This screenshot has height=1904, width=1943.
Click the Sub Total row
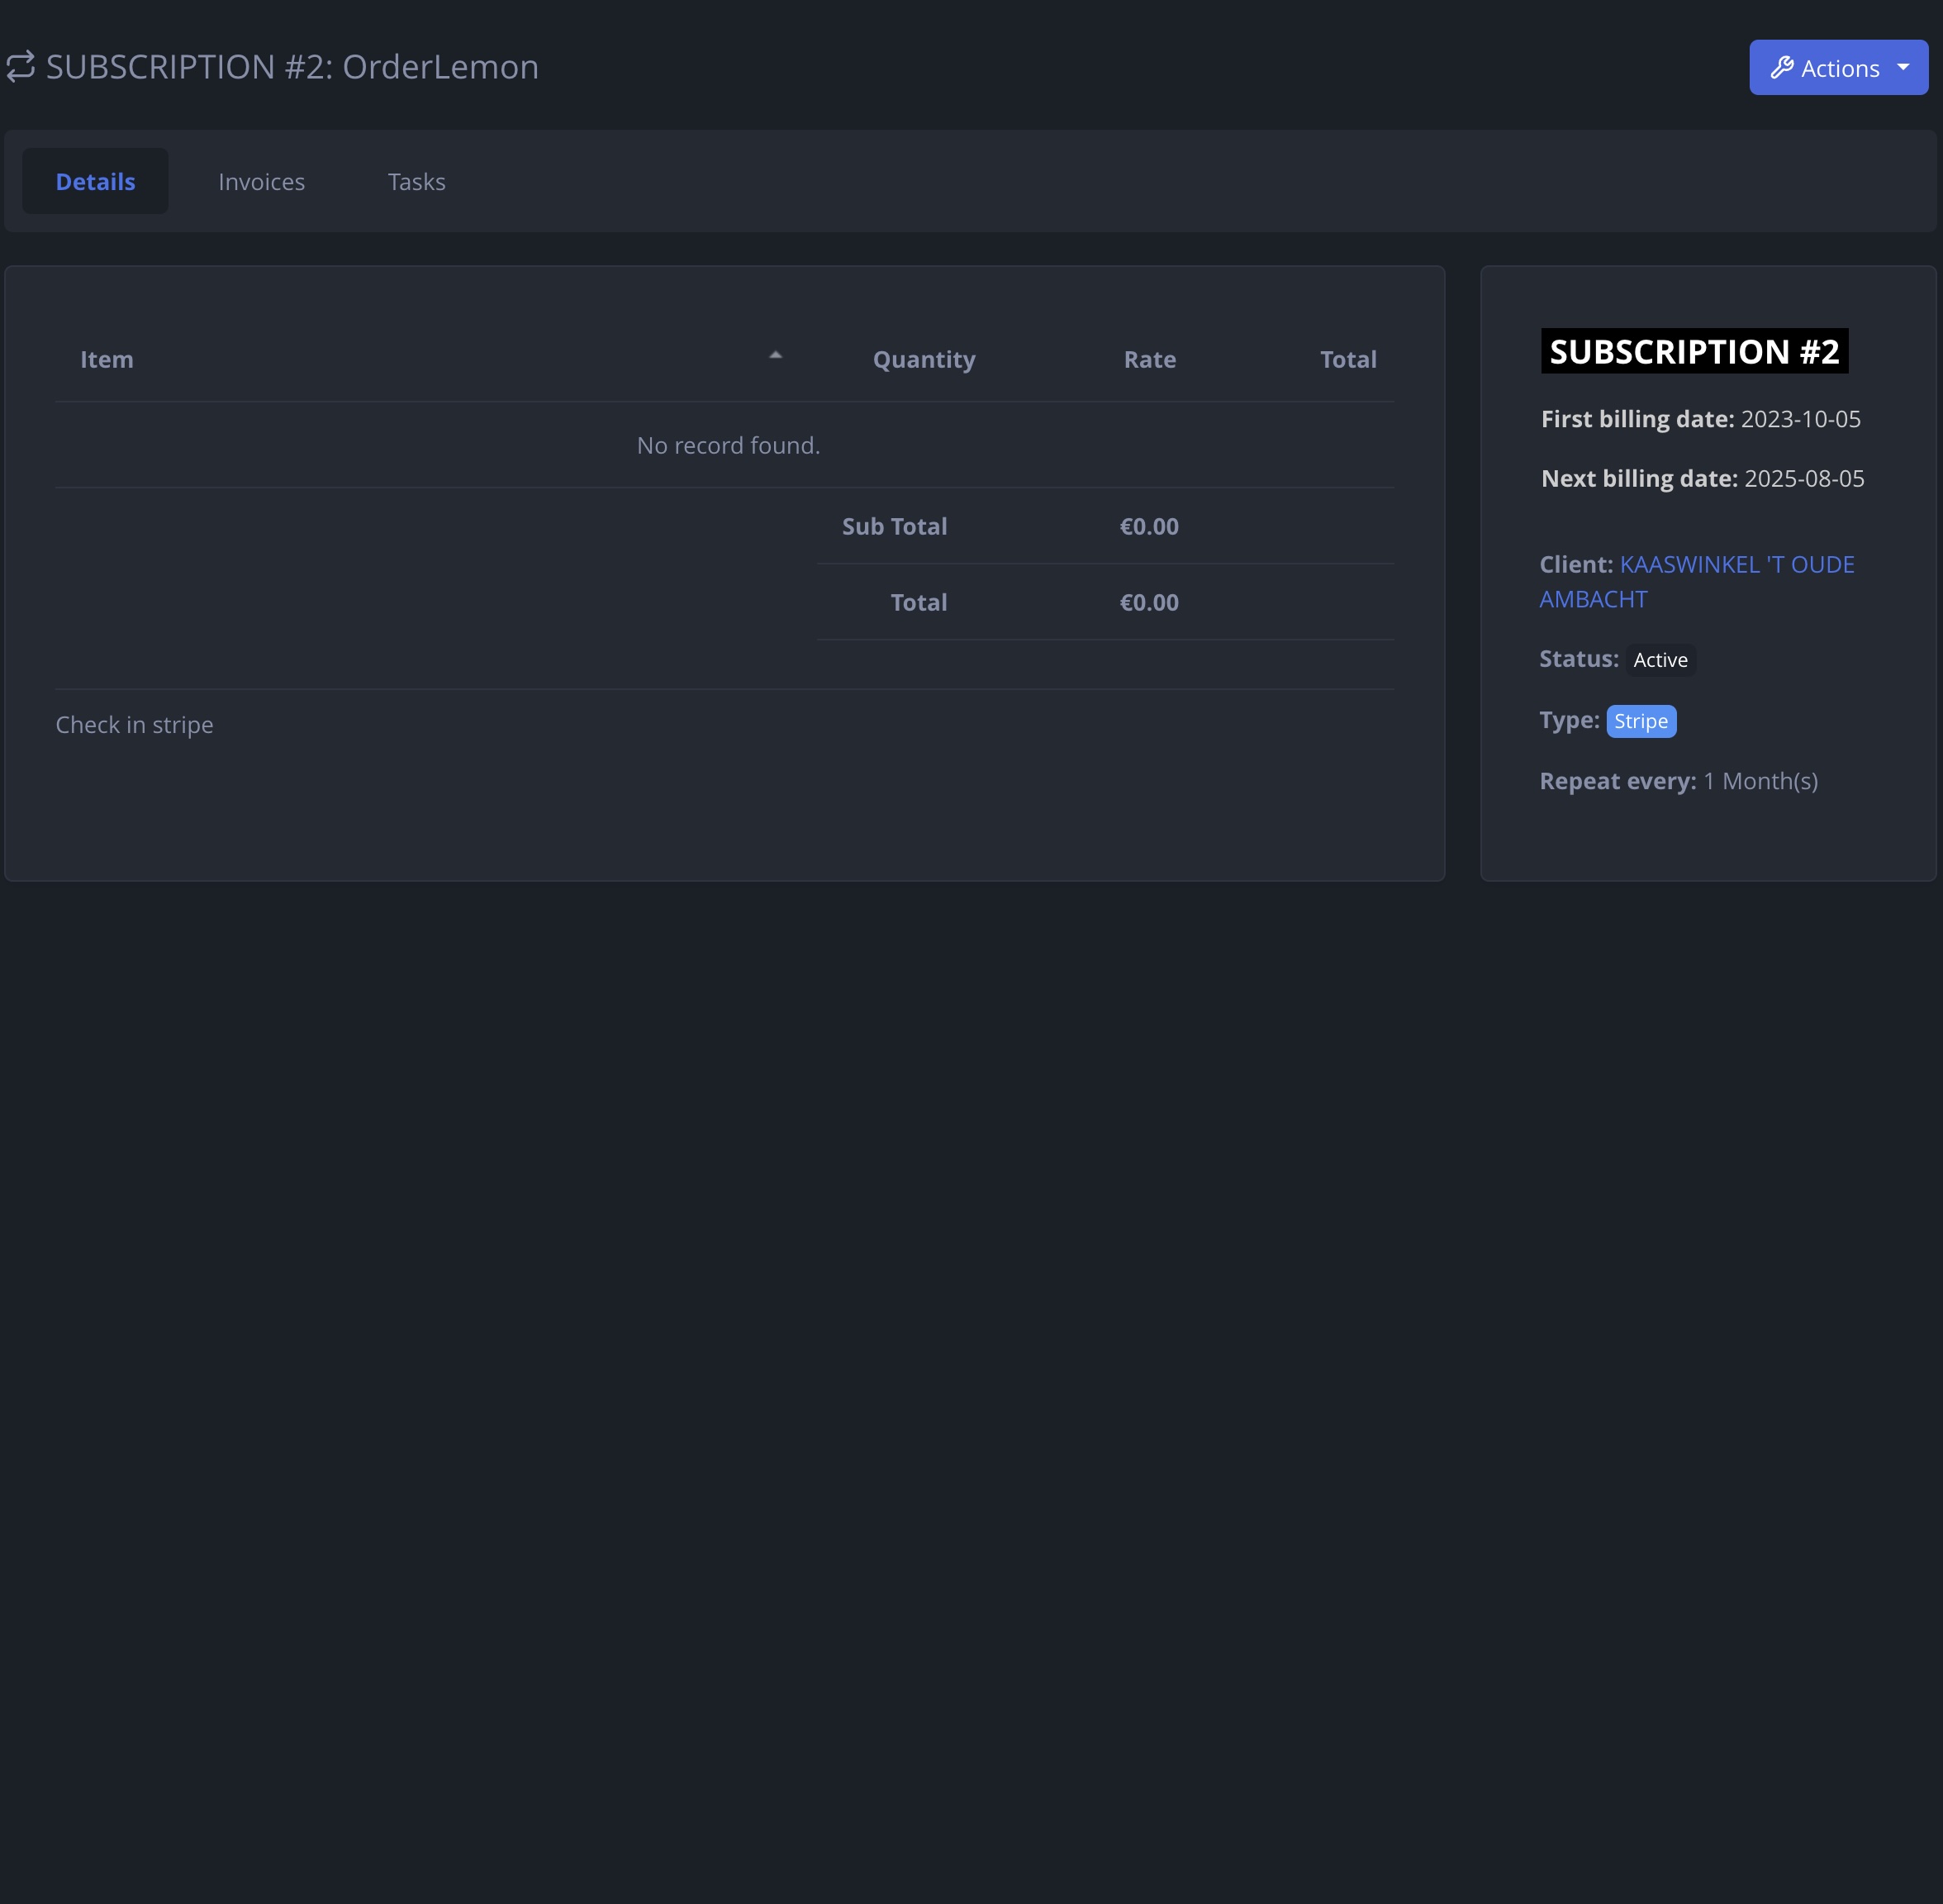pos(894,526)
